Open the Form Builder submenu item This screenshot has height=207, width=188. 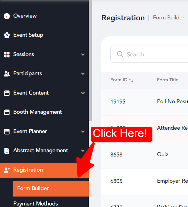point(51,189)
